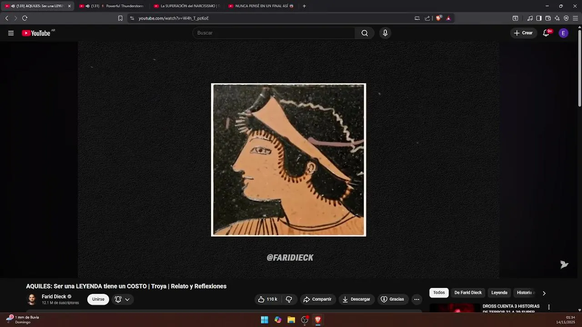Open Brave Shields lion icon
This screenshot has width=582, height=327.
(x=438, y=18)
